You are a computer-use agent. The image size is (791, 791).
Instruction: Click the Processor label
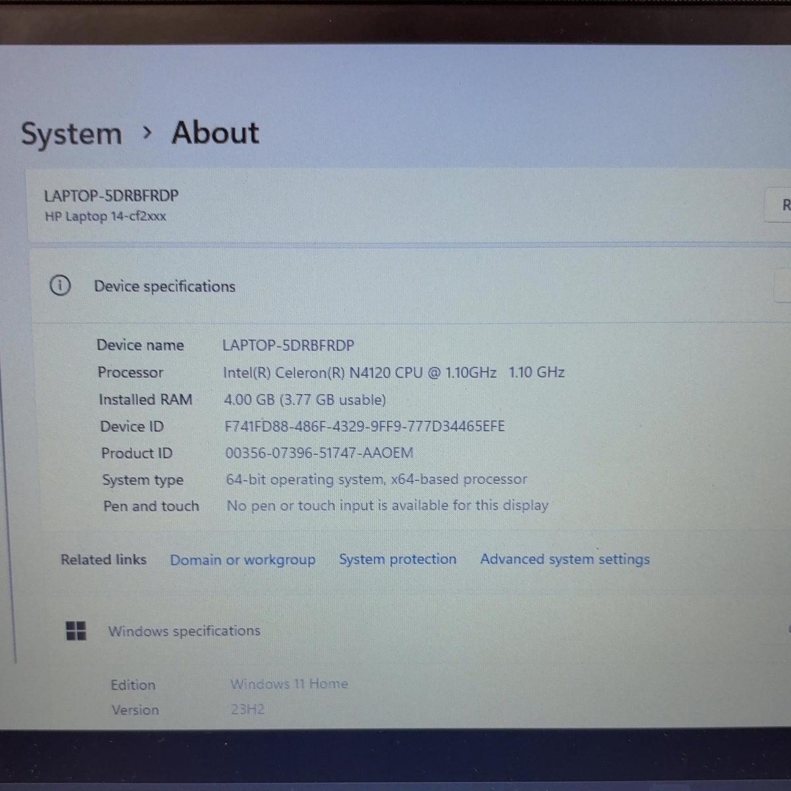tap(131, 372)
